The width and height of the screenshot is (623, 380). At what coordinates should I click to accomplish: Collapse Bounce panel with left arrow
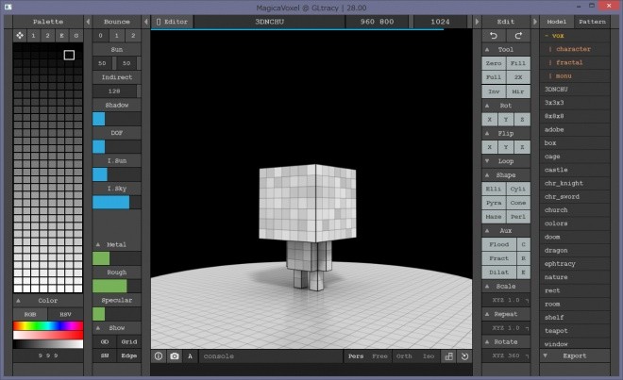pyautogui.click(x=145, y=22)
